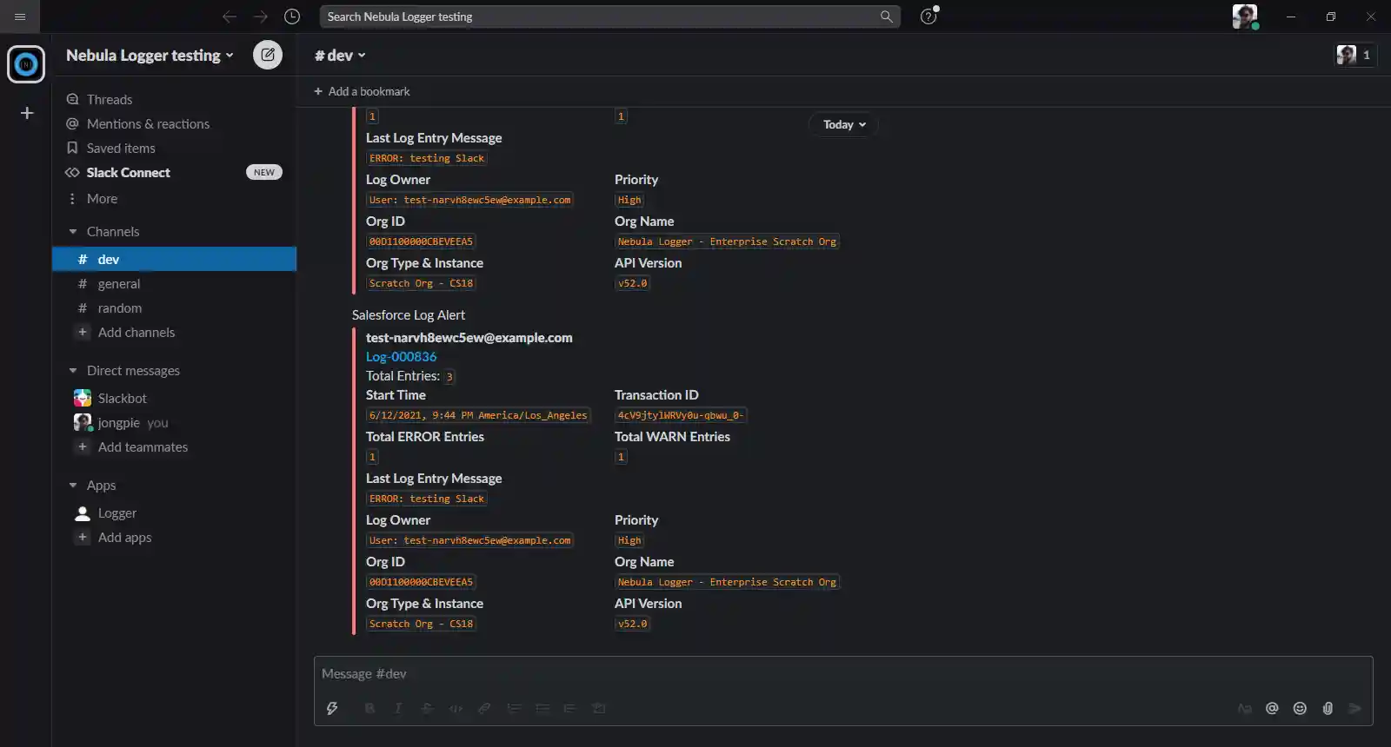This screenshot has width=1391, height=747.
Task: Focus the Search Nebula Logger testing field
Action: pyautogui.click(x=609, y=17)
